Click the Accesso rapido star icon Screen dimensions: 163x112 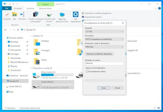coord(7,38)
